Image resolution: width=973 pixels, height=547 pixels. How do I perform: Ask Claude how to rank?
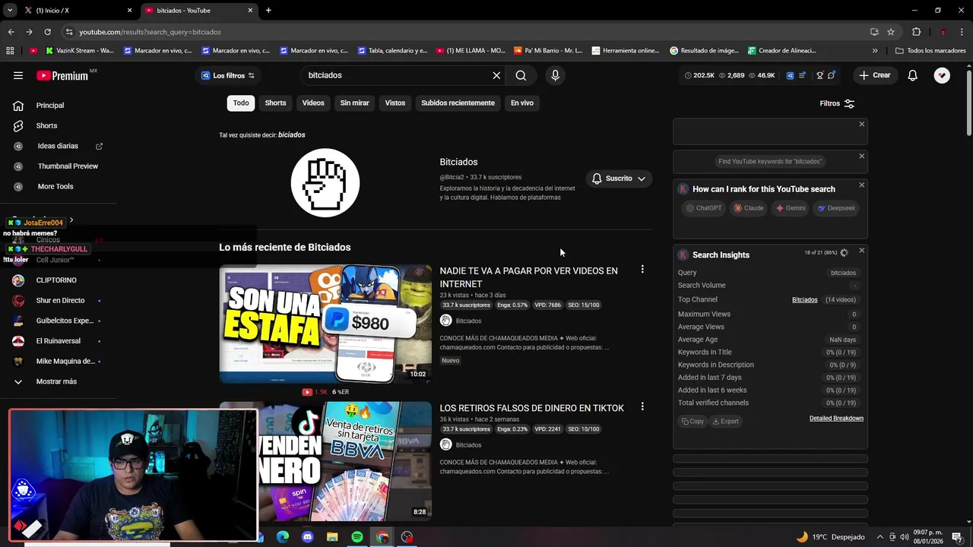(x=748, y=208)
